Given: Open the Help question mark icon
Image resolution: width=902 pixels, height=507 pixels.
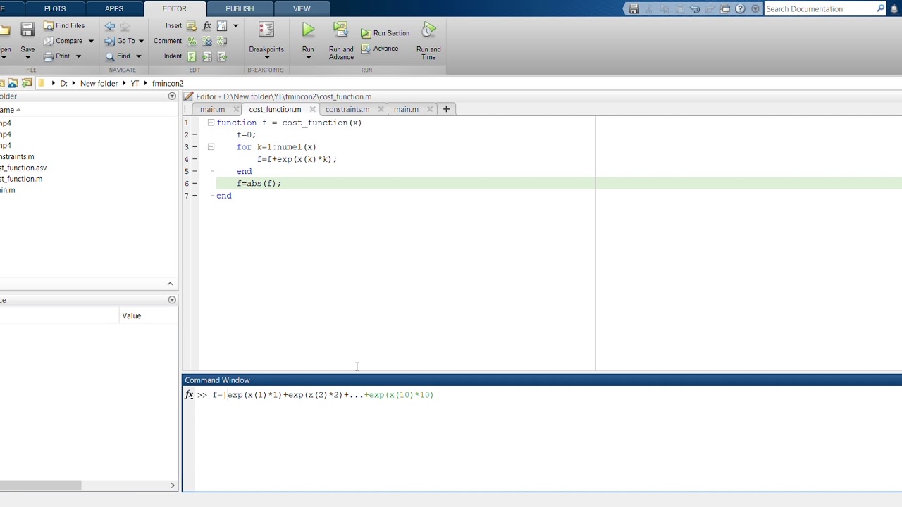Looking at the screenshot, I should pos(740,8).
